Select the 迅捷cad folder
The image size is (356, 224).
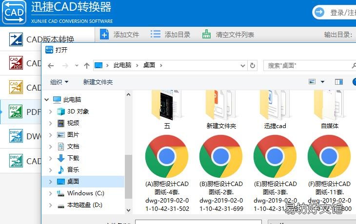tap(275, 110)
